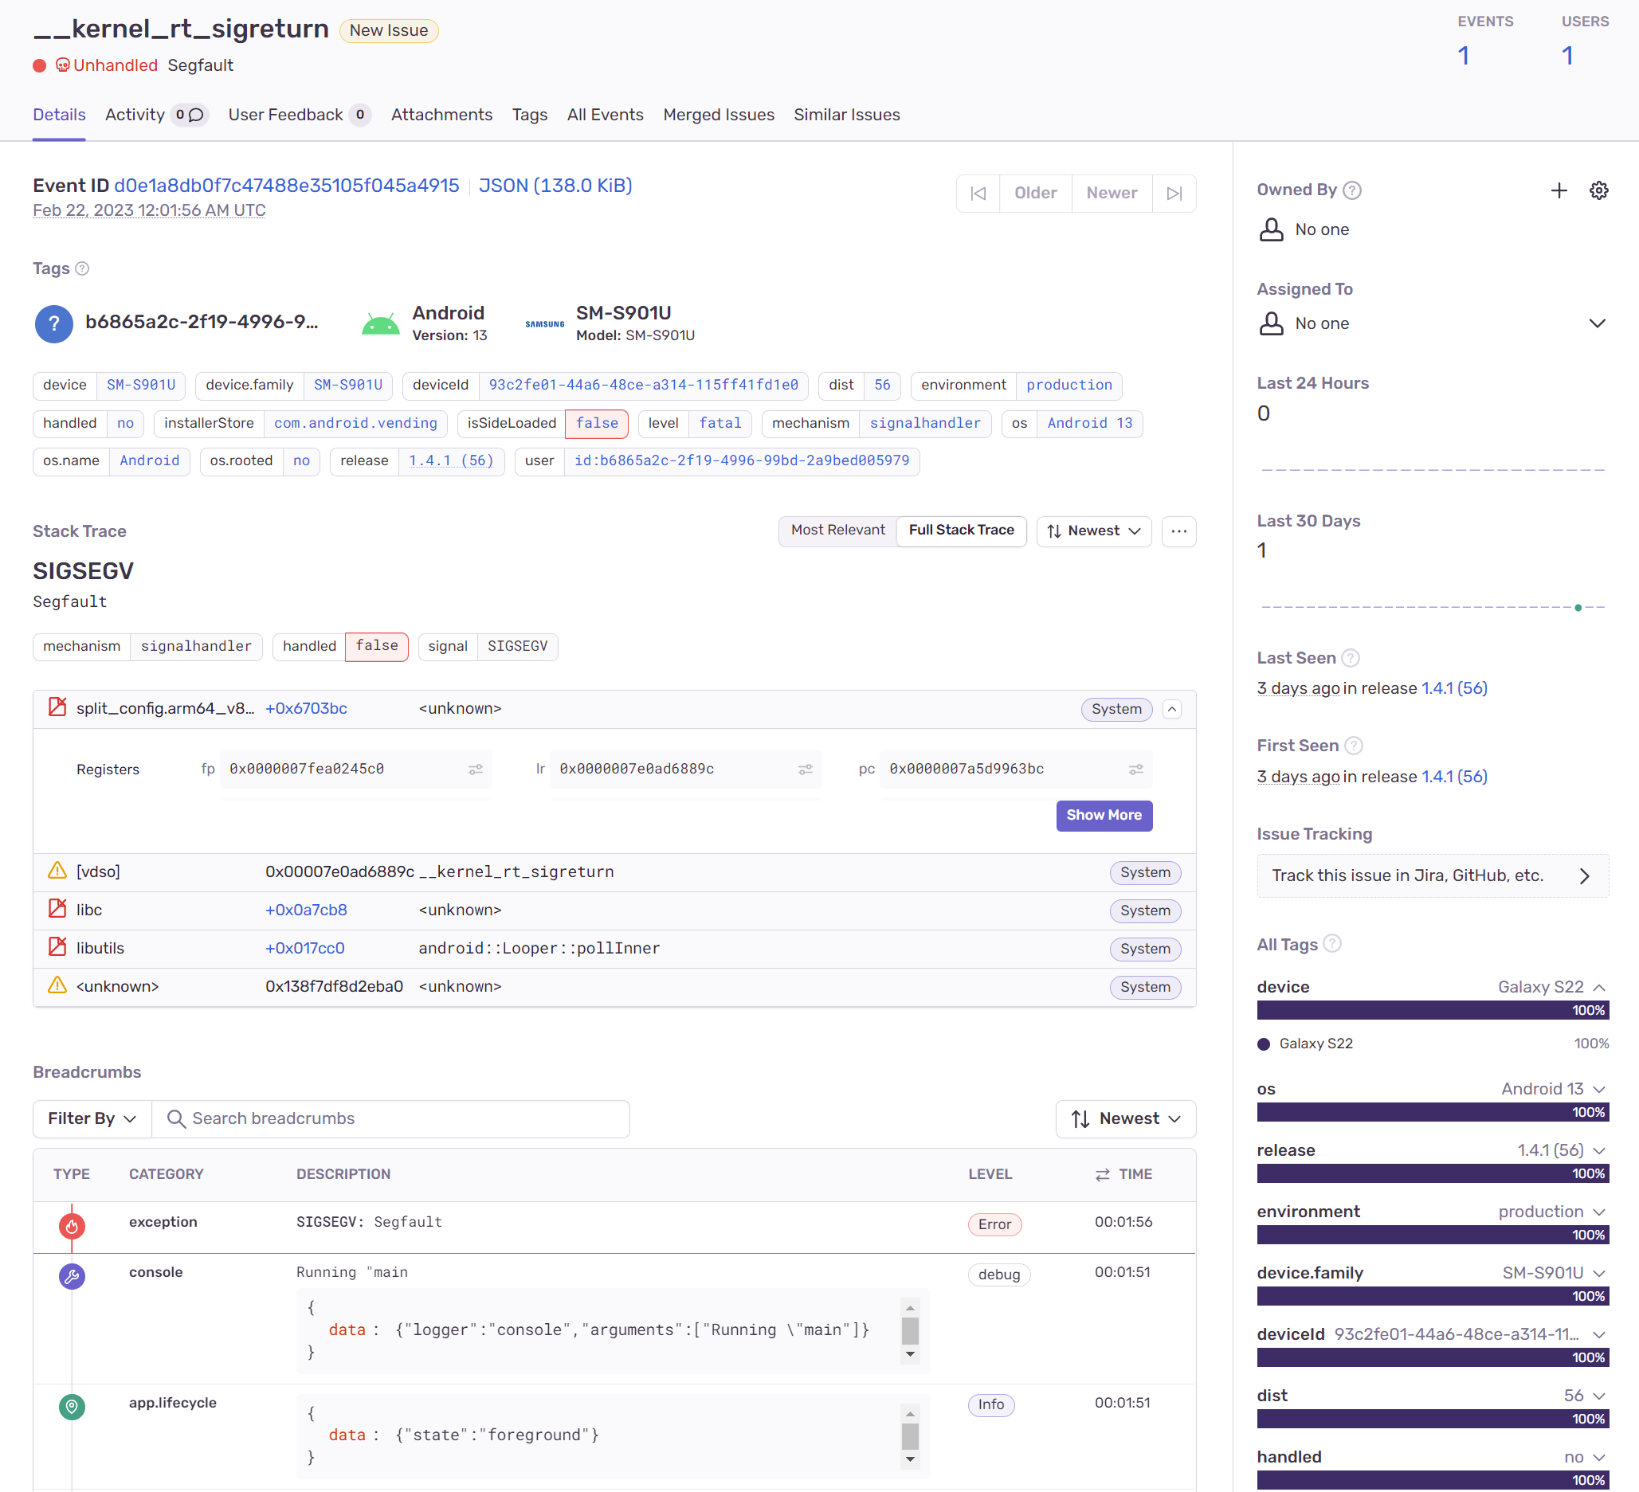Open issue settings via the gear icon
Screen dimensions: 1639x1492
(x=1598, y=190)
